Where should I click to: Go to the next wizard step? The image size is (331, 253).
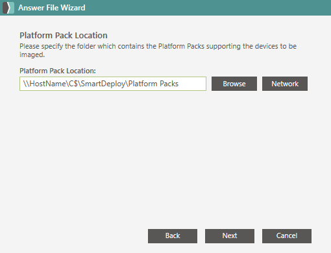[x=230, y=236]
